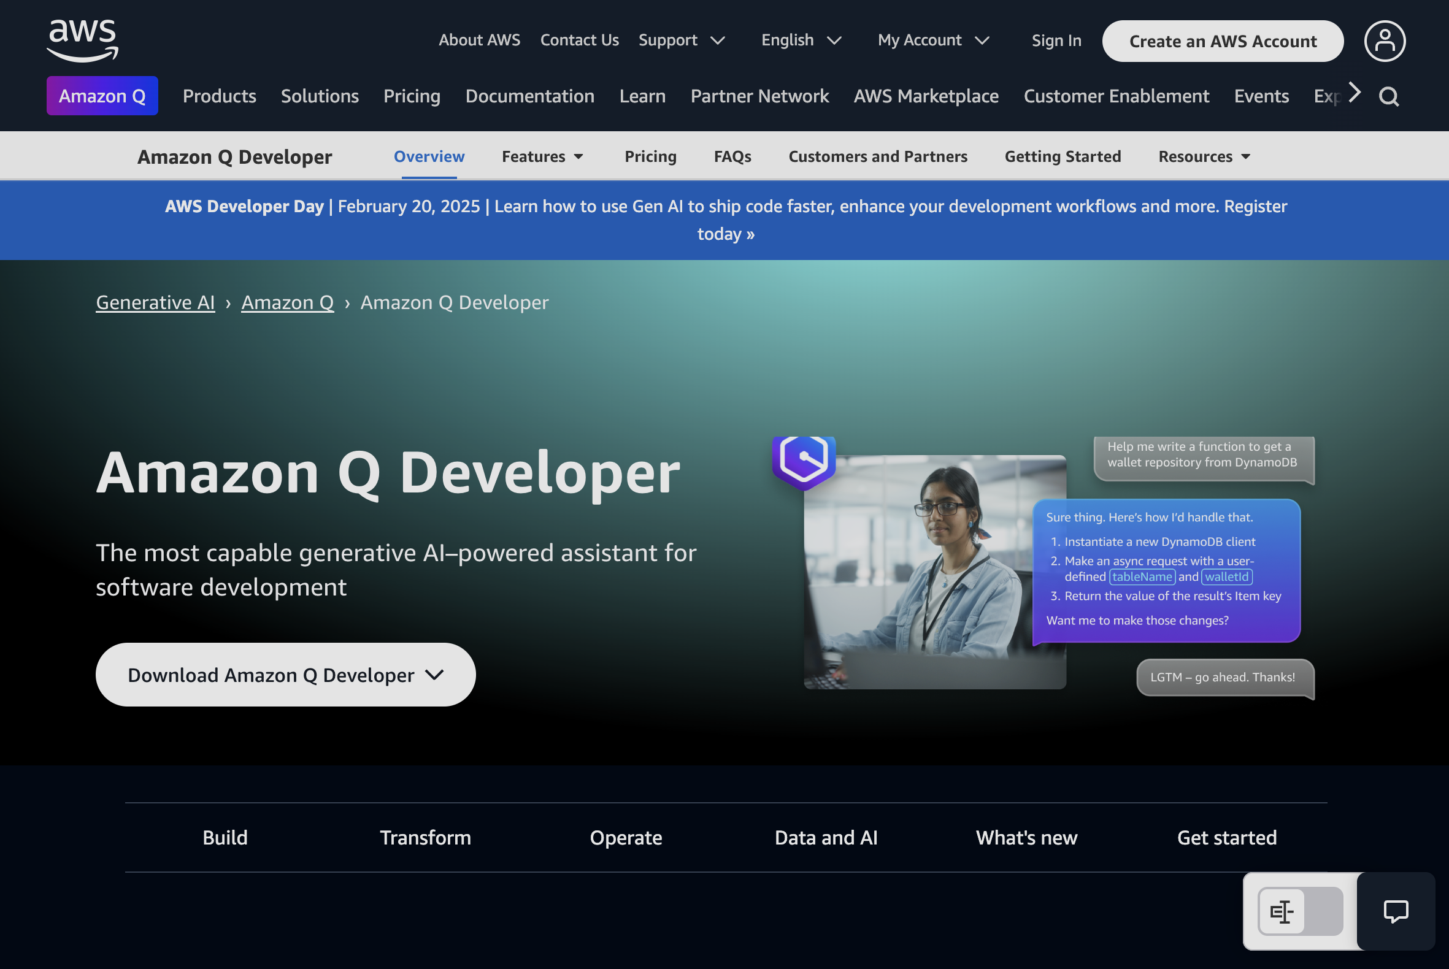The image size is (1449, 969).
Task: Open the Partner Network menu
Action: (x=759, y=96)
